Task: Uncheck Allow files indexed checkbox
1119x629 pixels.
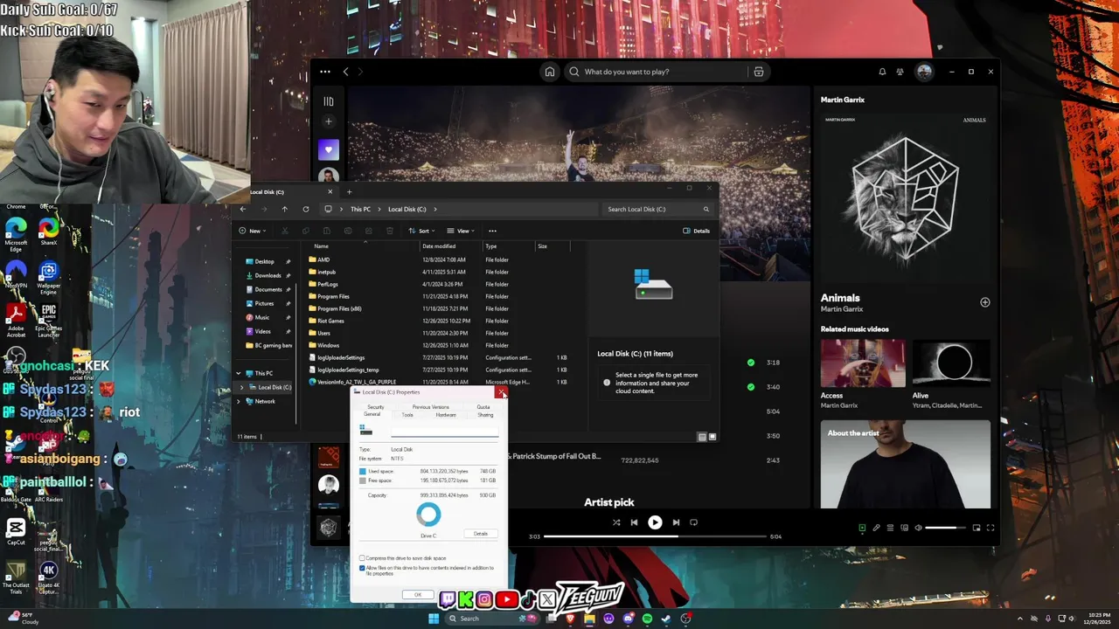Action: (362, 568)
